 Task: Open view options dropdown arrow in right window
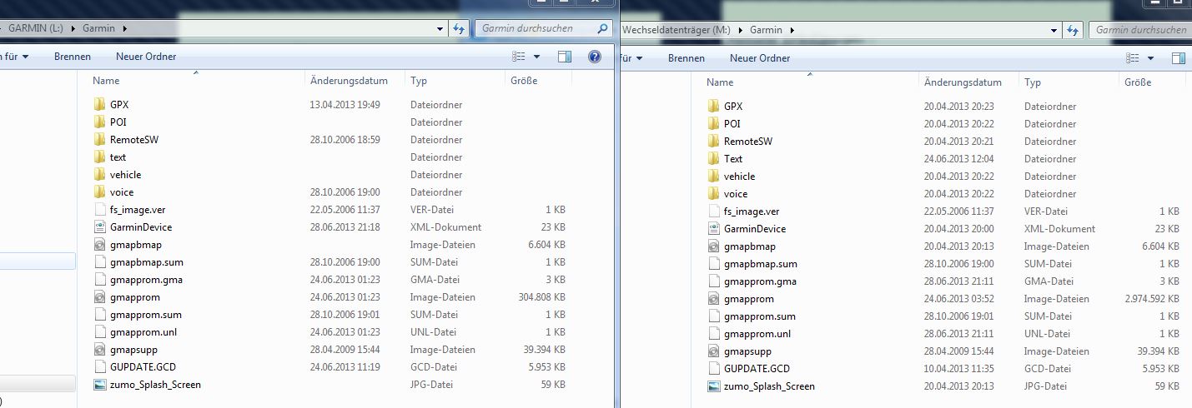[x=1150, y=58]
